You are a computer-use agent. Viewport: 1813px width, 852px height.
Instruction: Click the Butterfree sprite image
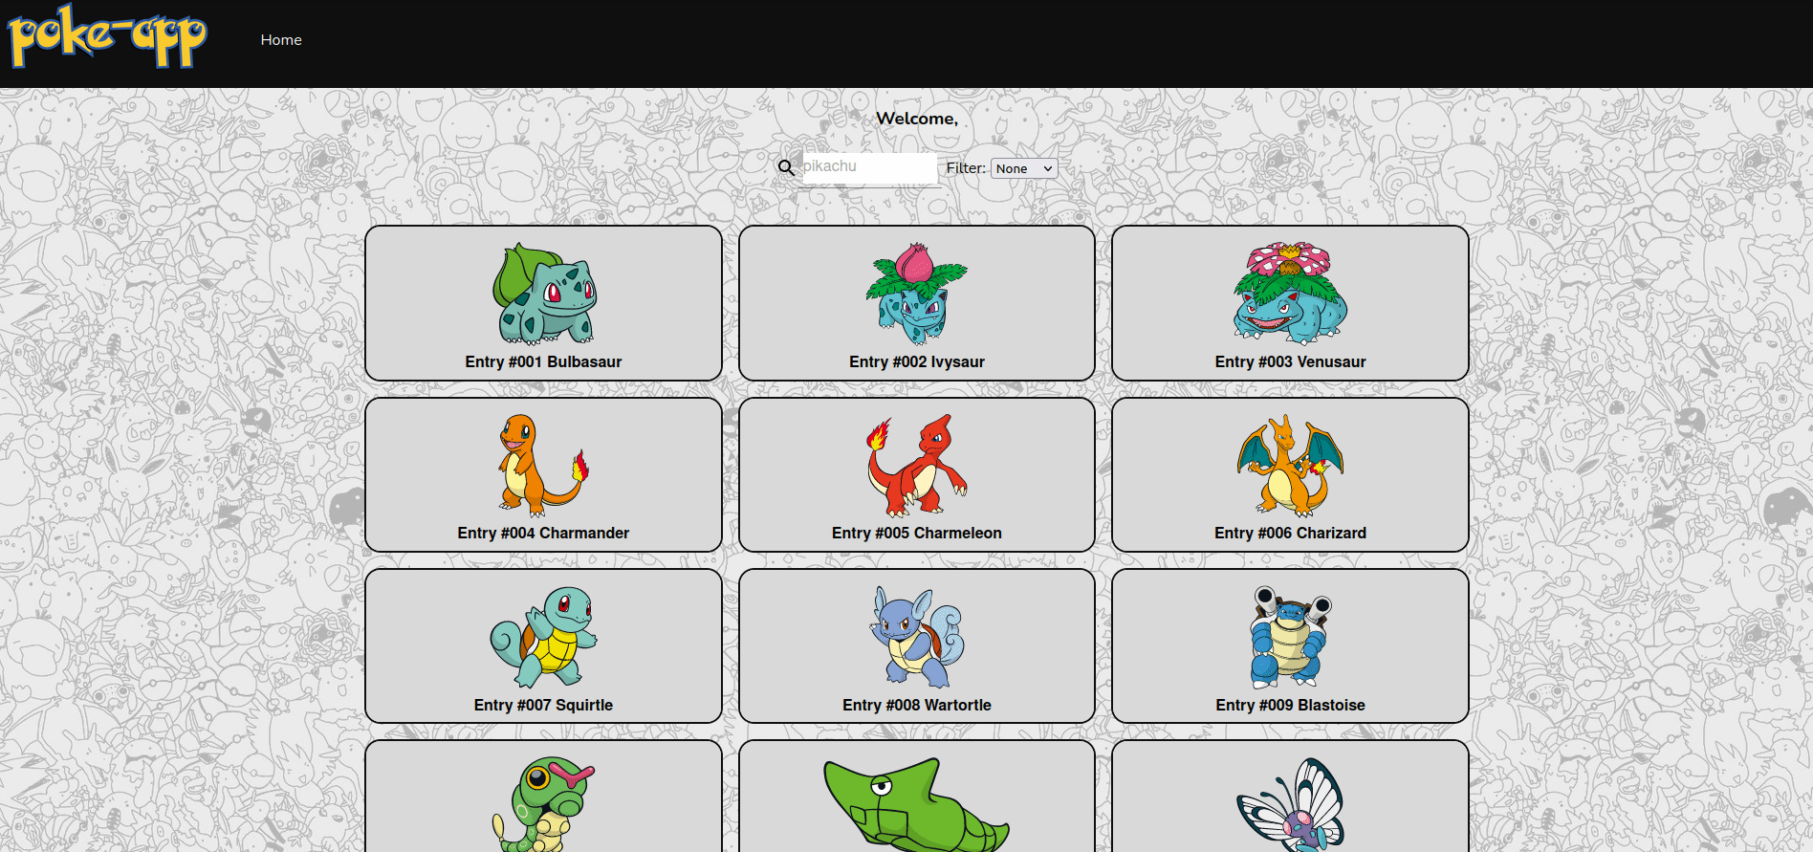1291,804
